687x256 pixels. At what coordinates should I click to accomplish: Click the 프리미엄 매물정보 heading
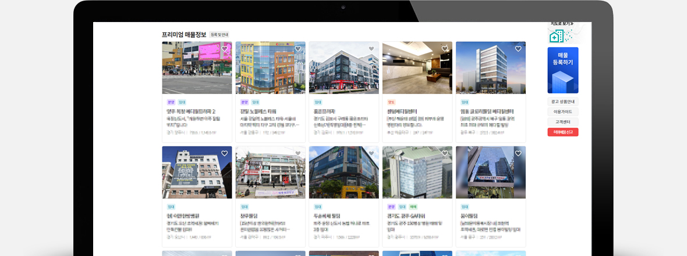(184, 34)
